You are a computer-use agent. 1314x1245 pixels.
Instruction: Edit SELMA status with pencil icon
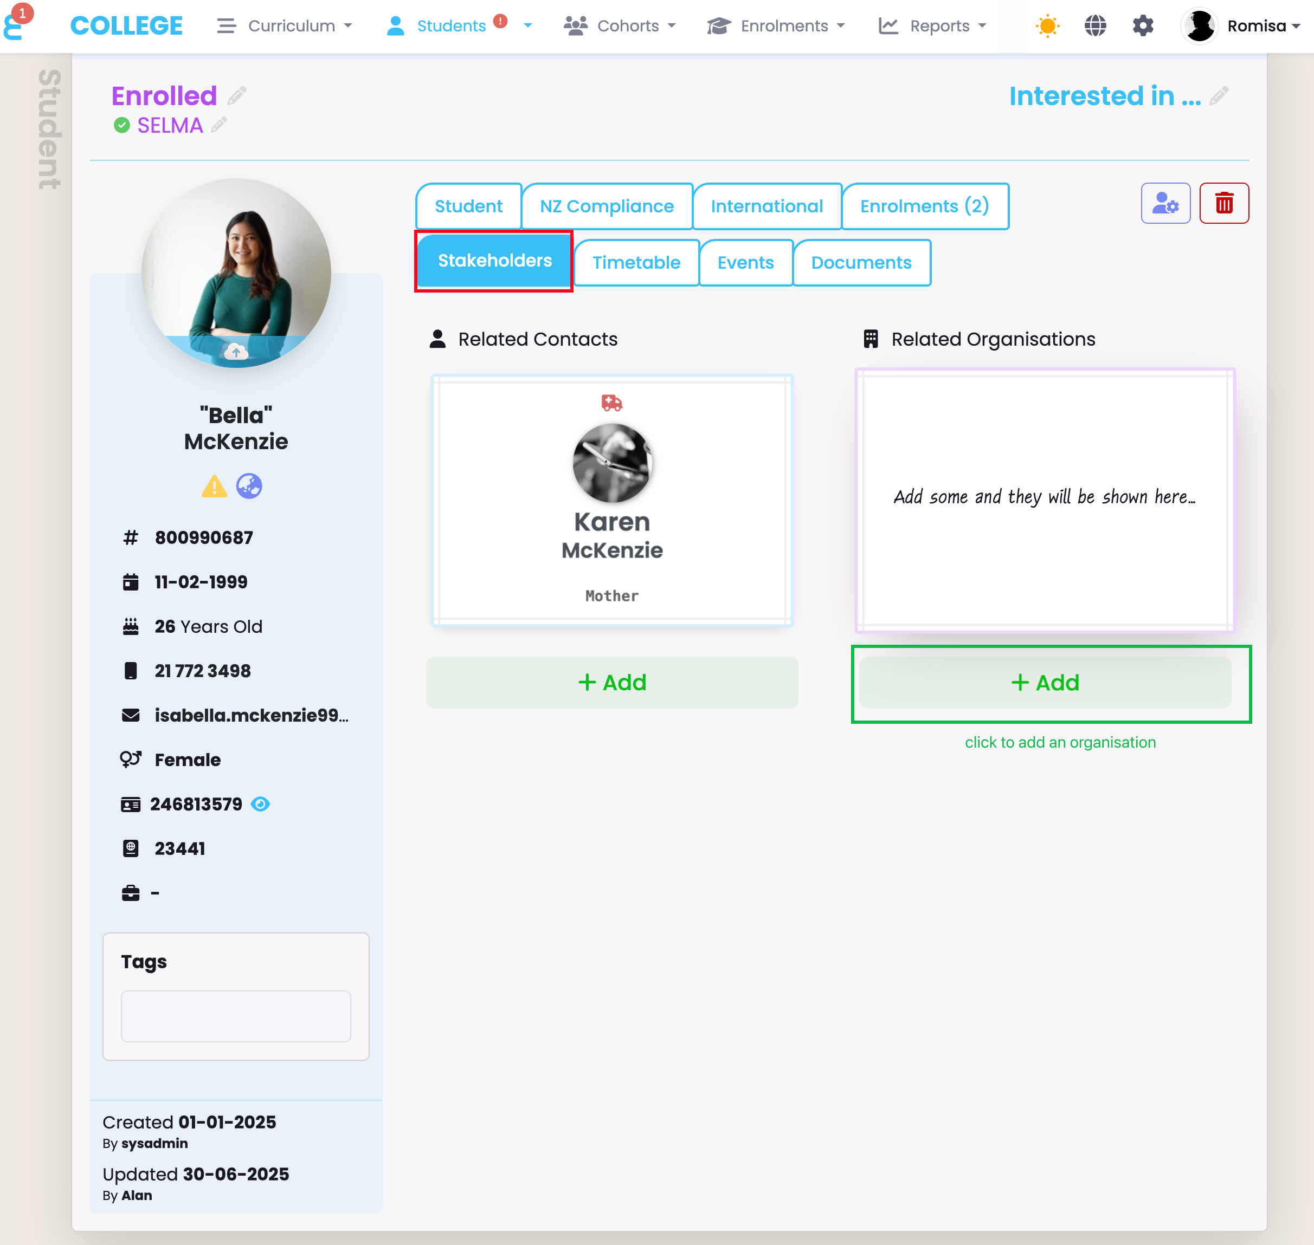(x=219, y=125)
